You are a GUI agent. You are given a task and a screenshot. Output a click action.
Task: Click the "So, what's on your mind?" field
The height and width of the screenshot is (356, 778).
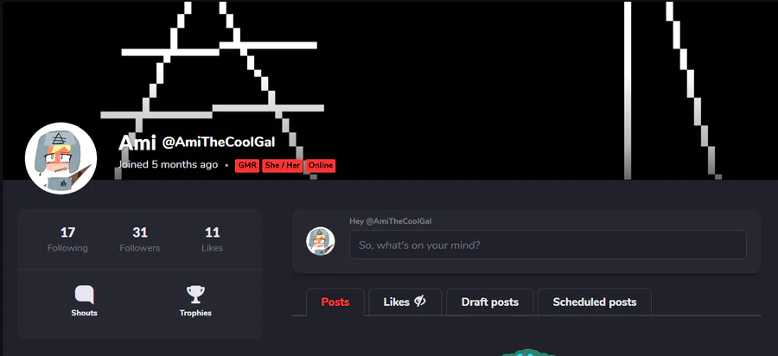coord(548,245)
